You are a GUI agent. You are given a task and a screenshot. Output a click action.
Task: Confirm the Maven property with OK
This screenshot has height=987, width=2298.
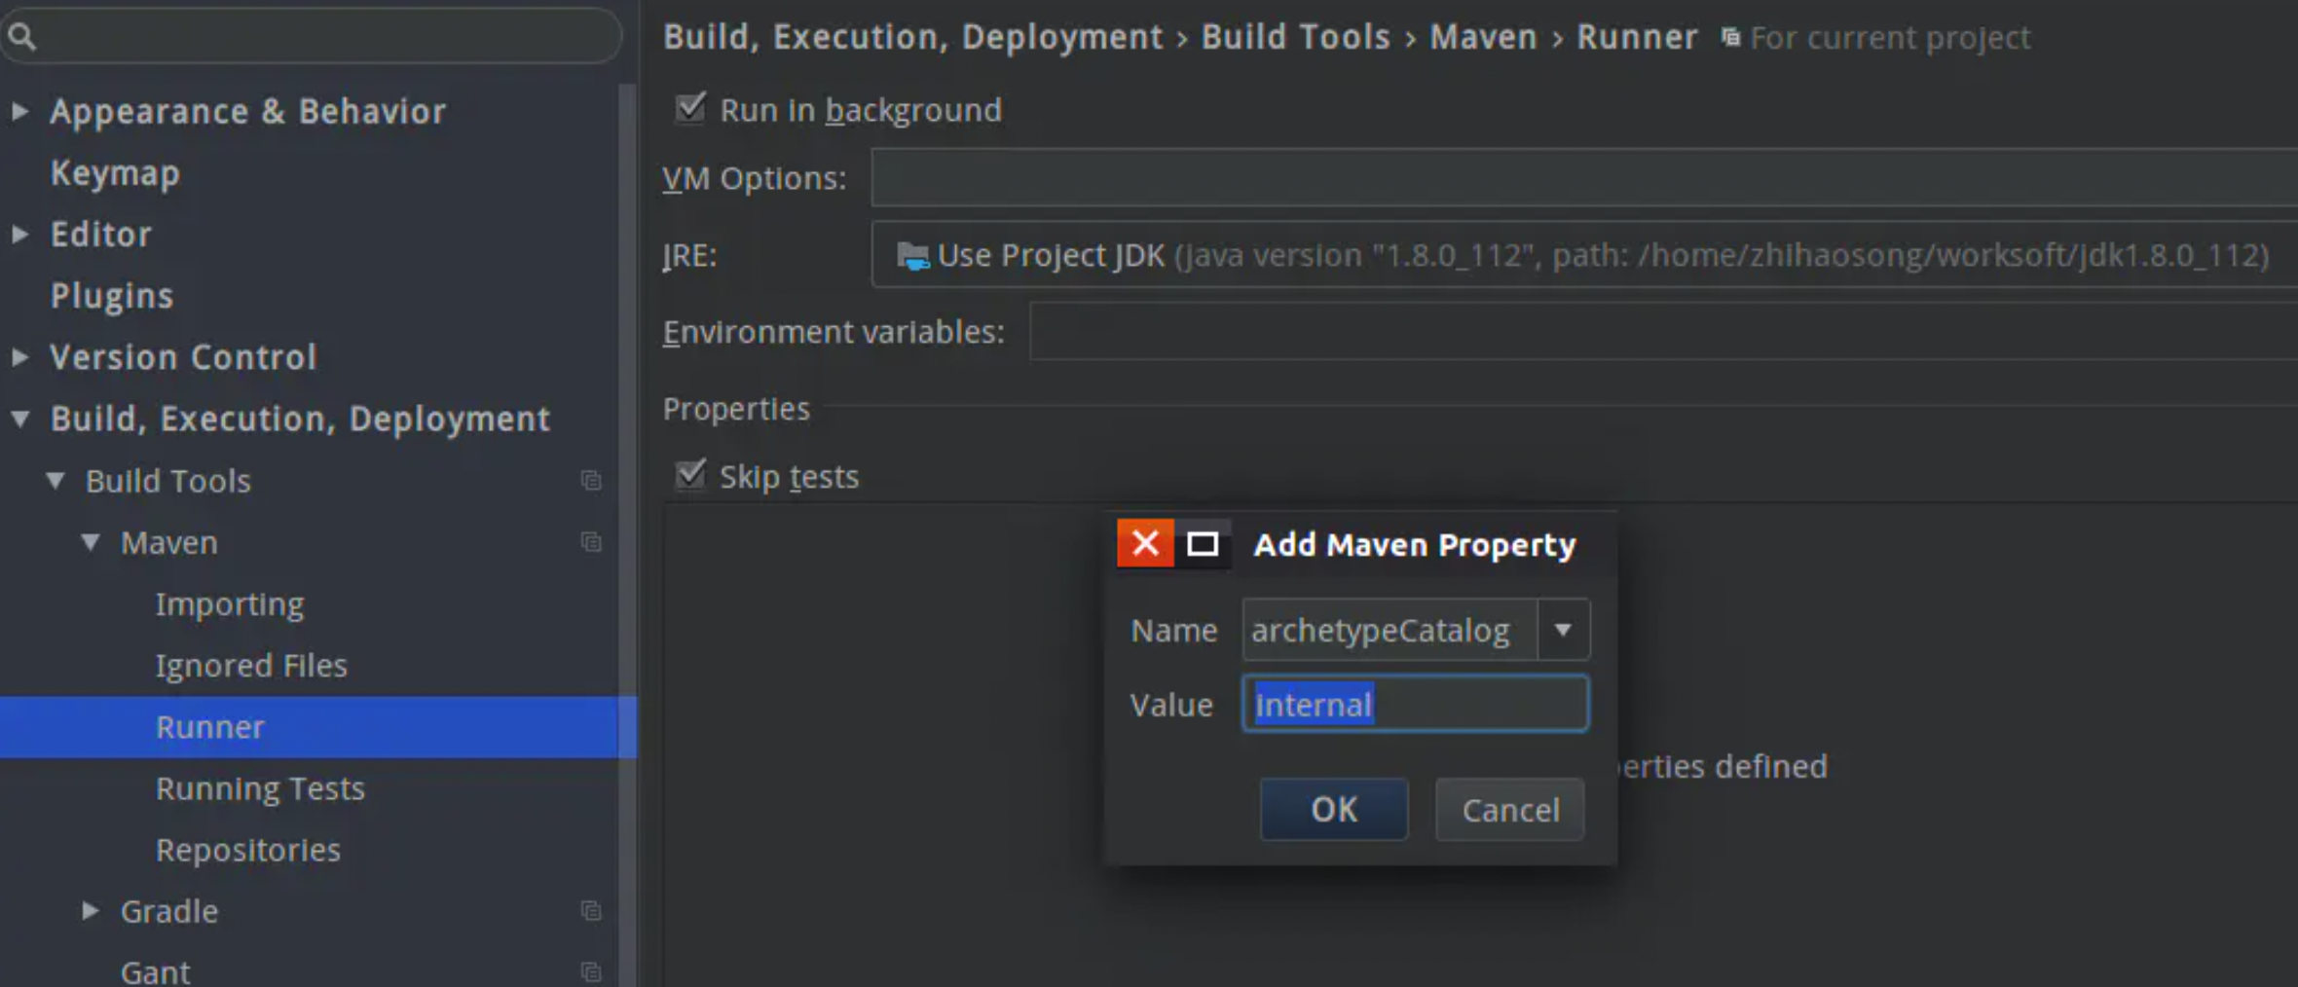click(x=1334, y=809)
